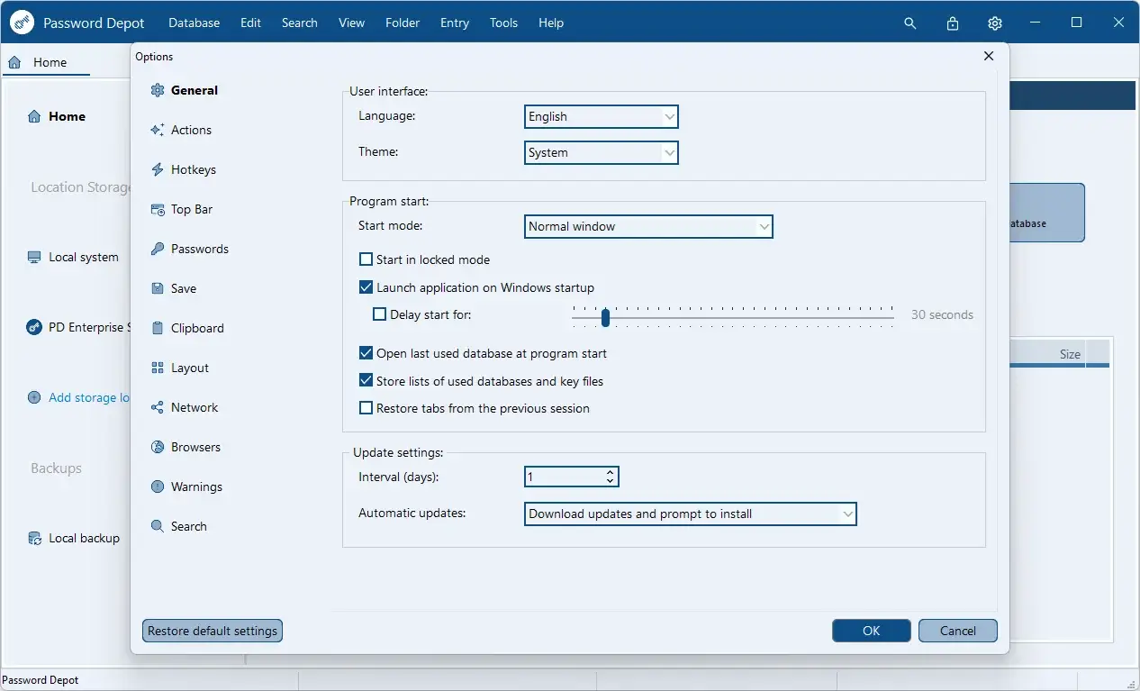Open the Language dropdown
Screen dimensions: 1140x691
point(601,116)
